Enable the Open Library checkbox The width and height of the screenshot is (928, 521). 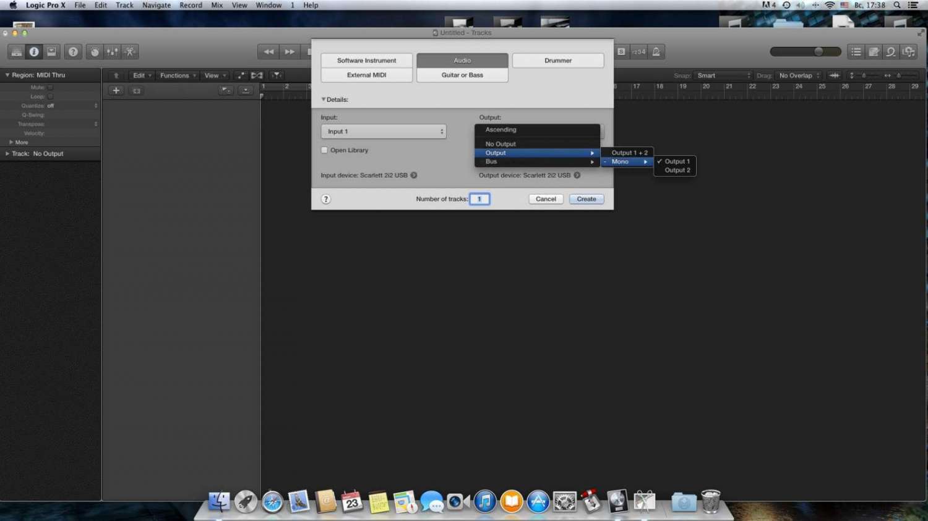tap(324, 150)
